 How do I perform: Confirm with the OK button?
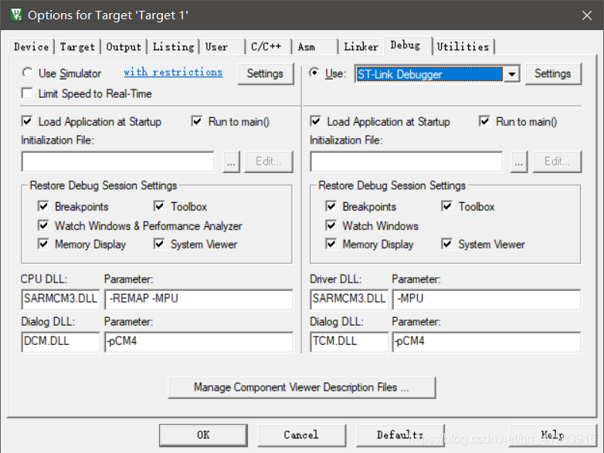click(203, 435)
